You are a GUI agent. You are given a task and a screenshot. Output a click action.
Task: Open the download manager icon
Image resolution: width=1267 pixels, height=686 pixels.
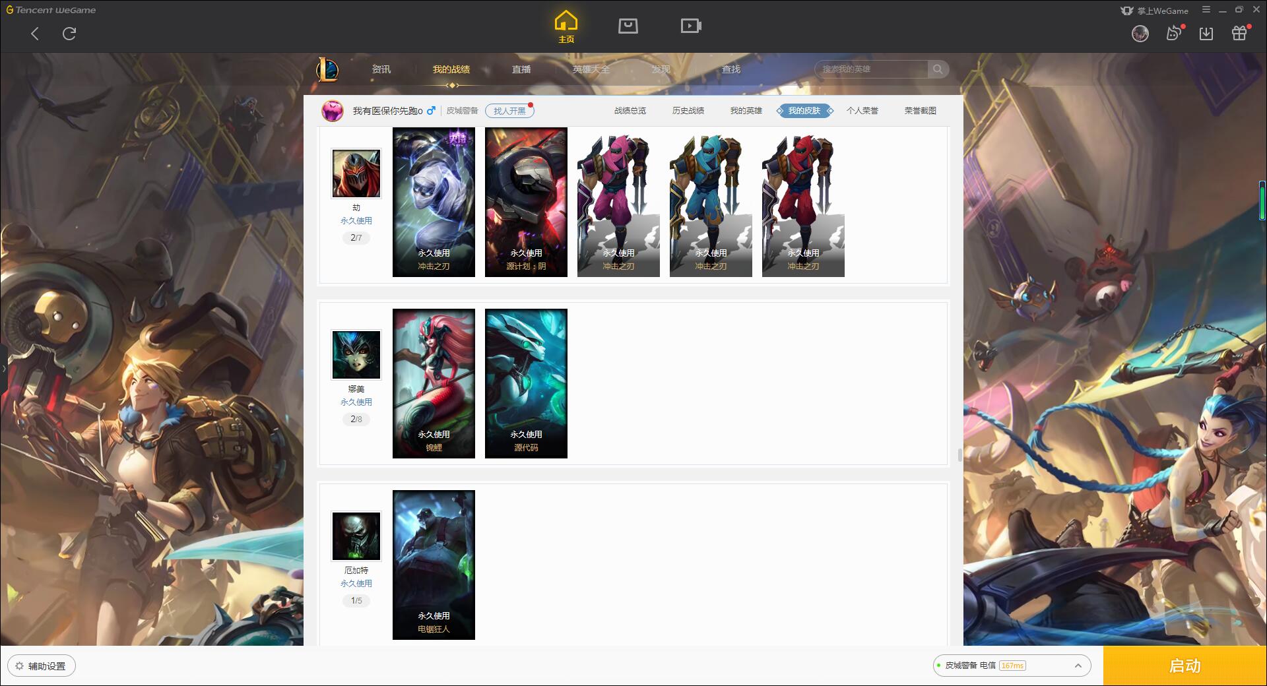[1206, 34]
